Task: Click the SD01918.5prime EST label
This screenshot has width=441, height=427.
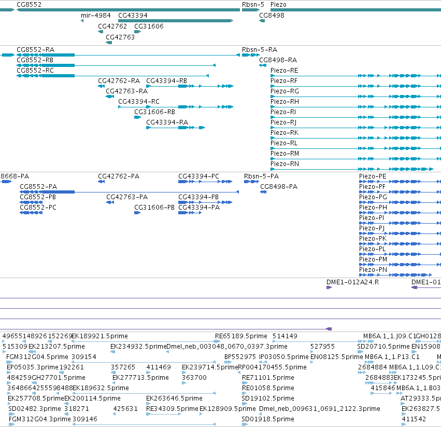Action: 268,419
